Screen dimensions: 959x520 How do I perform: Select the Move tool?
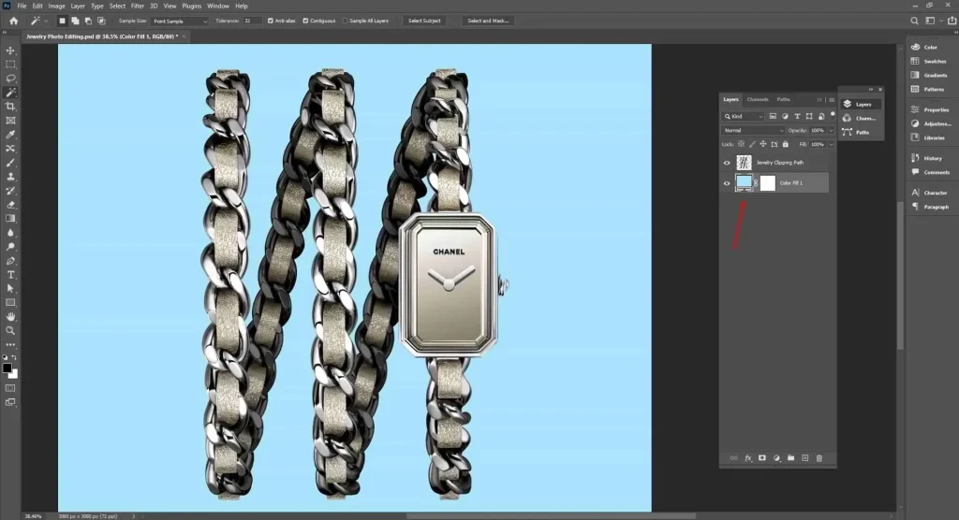(10, 51)
